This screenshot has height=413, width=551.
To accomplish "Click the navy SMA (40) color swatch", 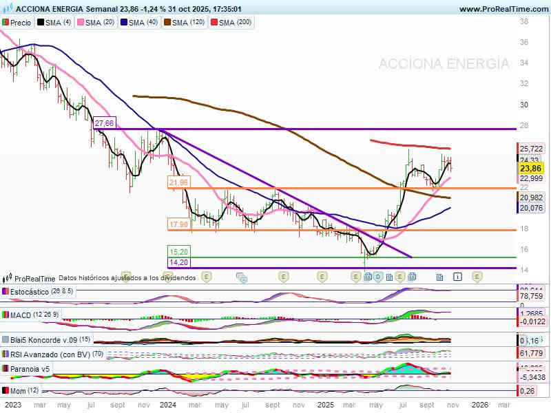I will 124,23.
